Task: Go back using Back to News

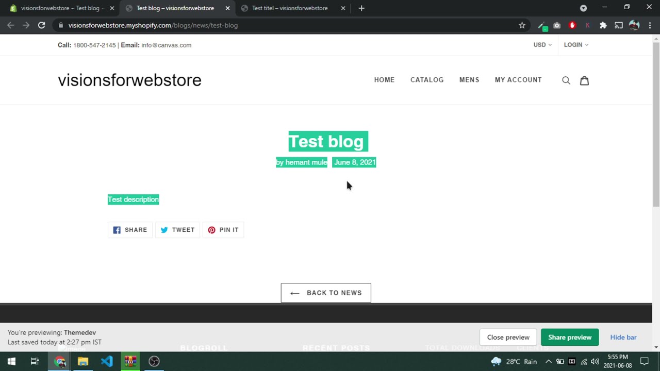Action: (326, 293)
